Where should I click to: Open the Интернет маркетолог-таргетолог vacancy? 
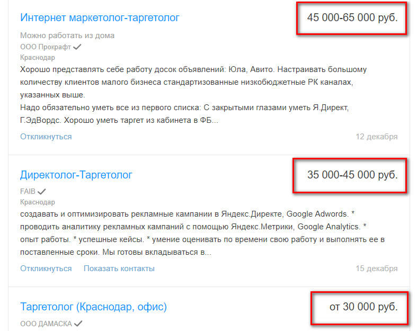point(100,17)
